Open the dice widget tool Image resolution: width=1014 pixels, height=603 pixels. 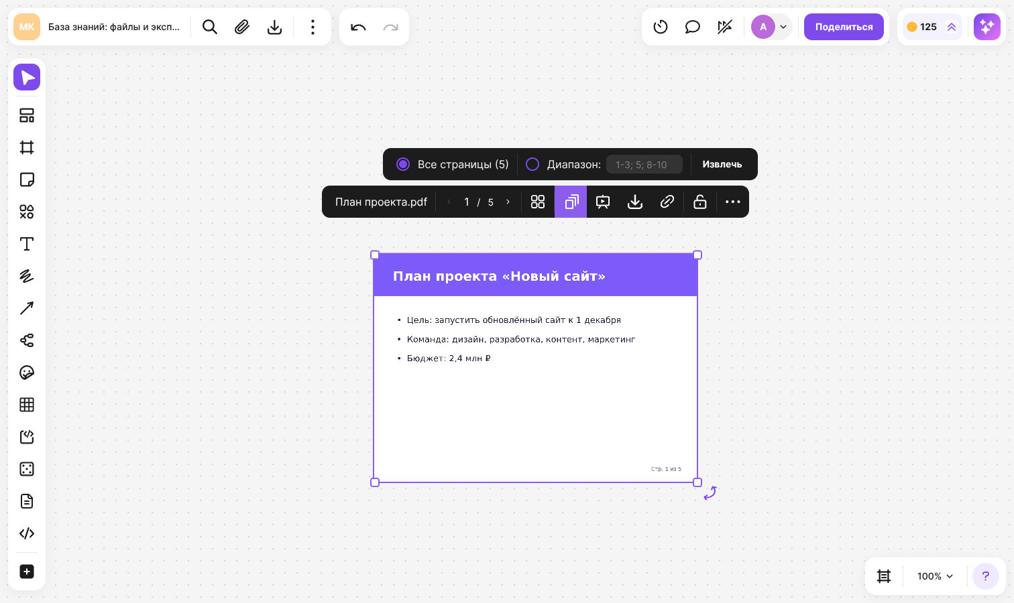[27, 469]
